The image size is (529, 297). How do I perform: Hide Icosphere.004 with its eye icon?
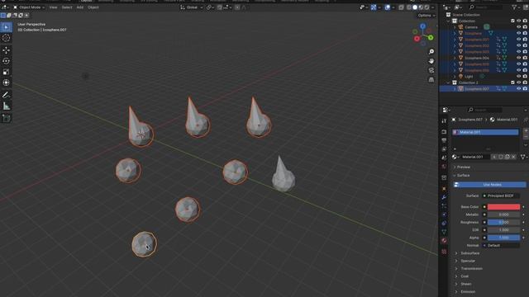pos(518,58)
